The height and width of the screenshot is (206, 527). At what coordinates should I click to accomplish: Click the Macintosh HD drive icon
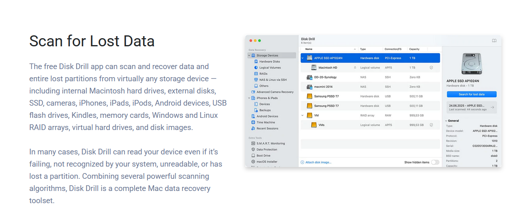pyautogui.click(x=314, y=67)
